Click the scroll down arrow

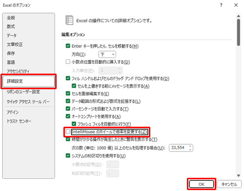[x=239, y=175]
